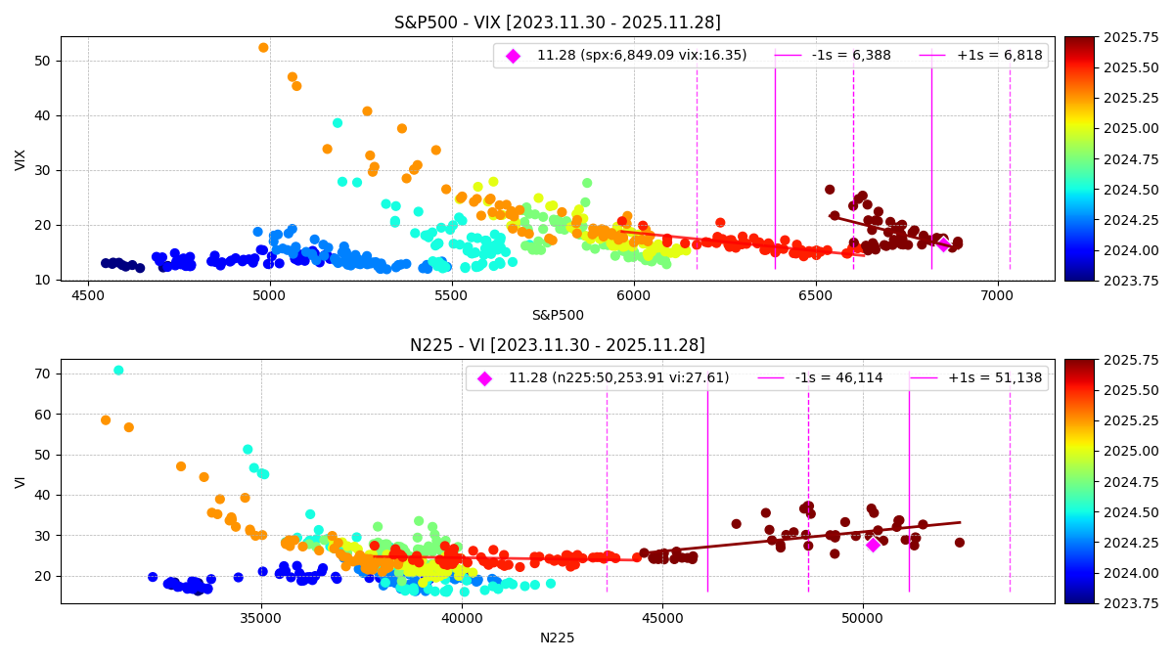
Task: Click the '+1s = 6,818' legend entry
Action: [978, 56]
